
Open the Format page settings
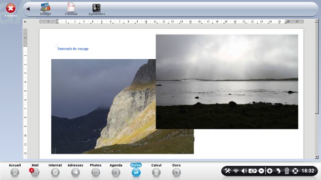71,9
